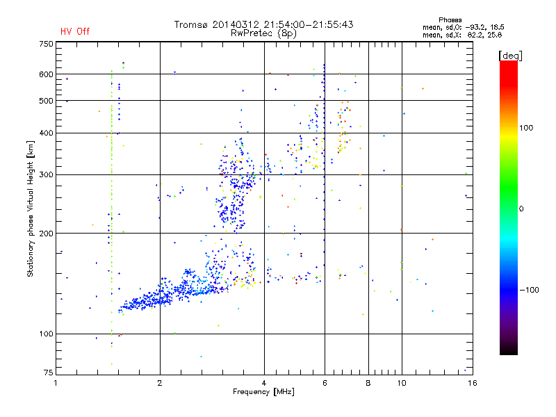Click the x-axis '8' tick label

368,383
